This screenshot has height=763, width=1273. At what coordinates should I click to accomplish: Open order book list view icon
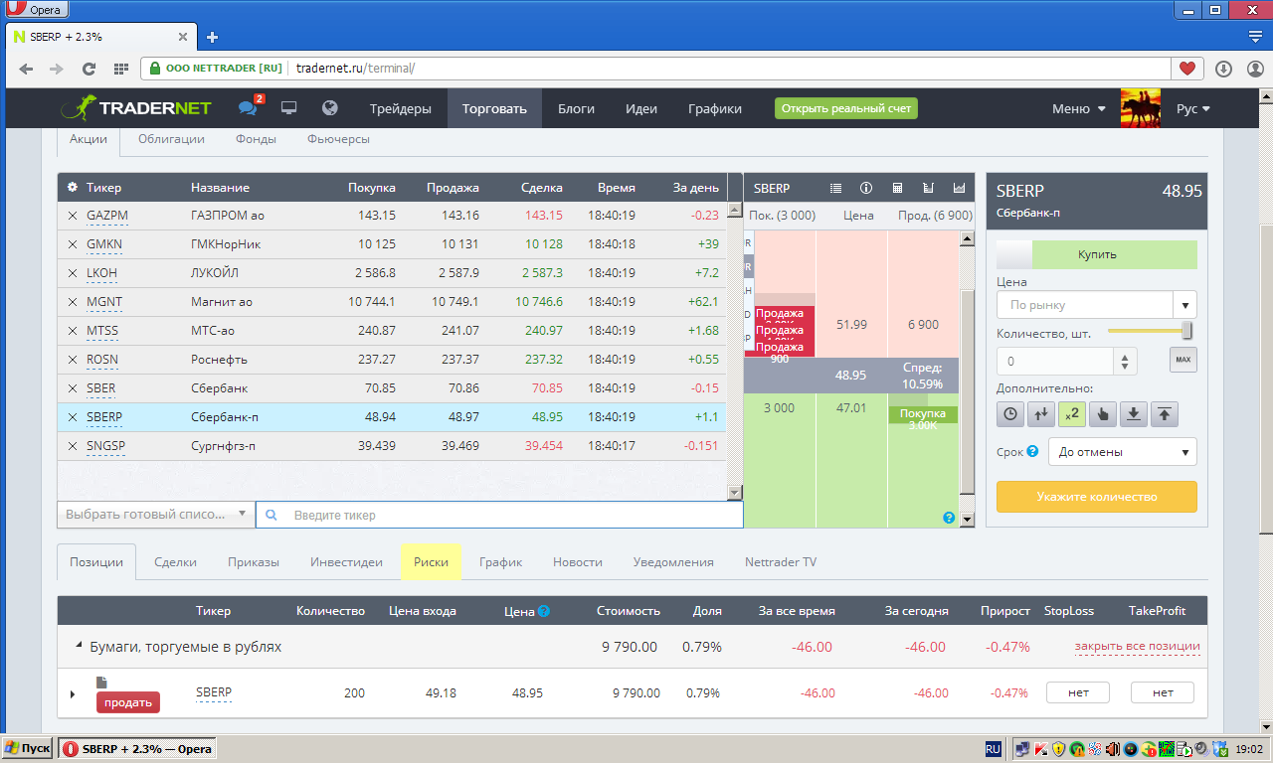click(835, 187)
